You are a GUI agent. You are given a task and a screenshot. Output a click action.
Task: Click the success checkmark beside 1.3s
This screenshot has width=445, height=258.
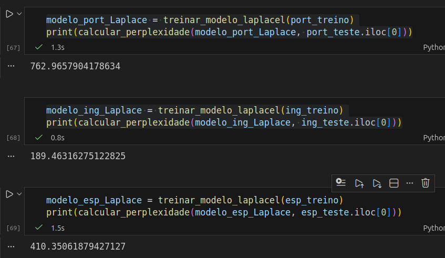[39, 47]
